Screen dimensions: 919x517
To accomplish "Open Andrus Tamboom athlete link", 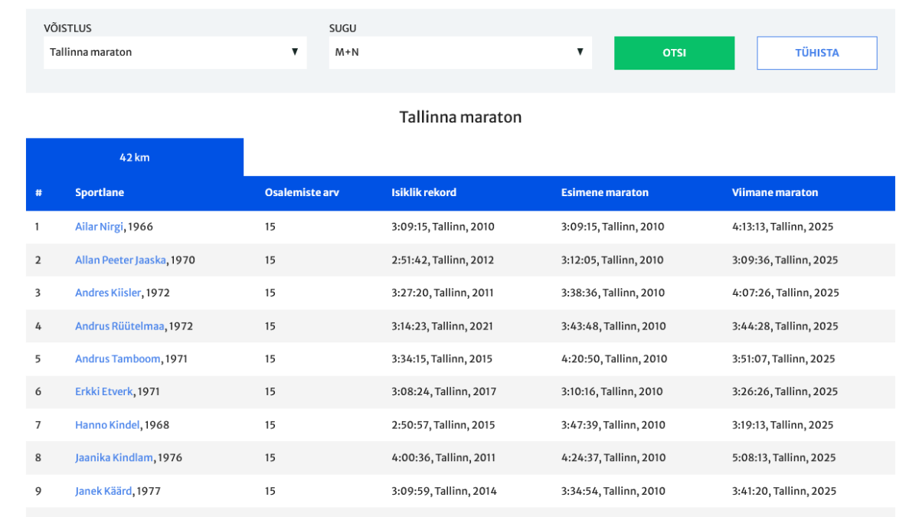I will 118,359.
